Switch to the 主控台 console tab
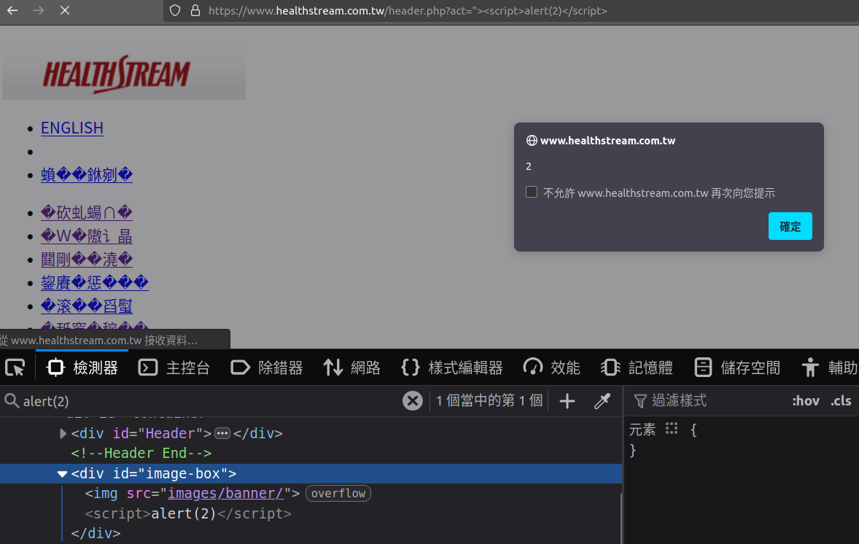859x544 pixels. point(174,367)
